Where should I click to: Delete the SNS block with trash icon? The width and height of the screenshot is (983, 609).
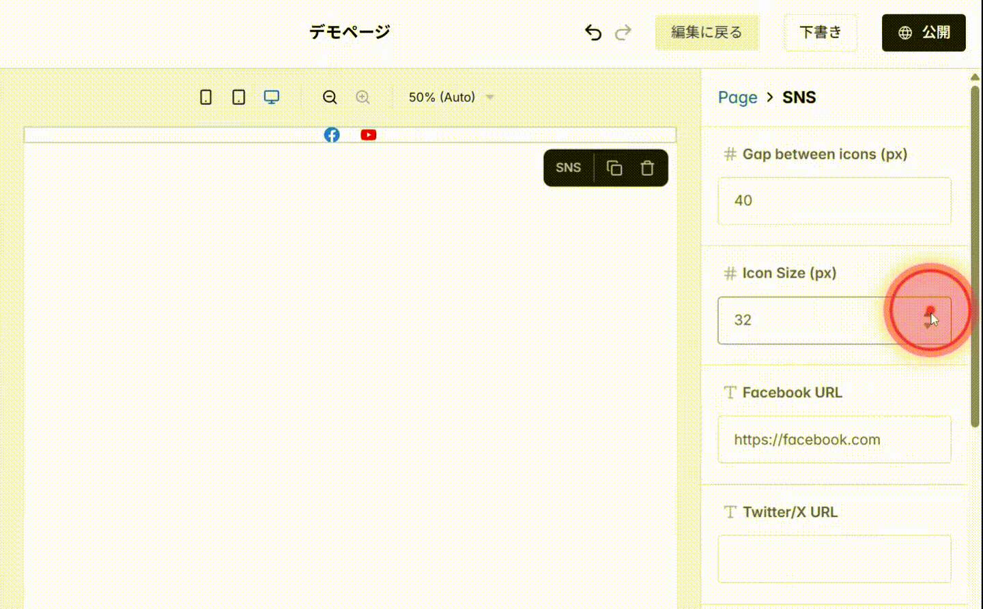(x=647, y=168)
